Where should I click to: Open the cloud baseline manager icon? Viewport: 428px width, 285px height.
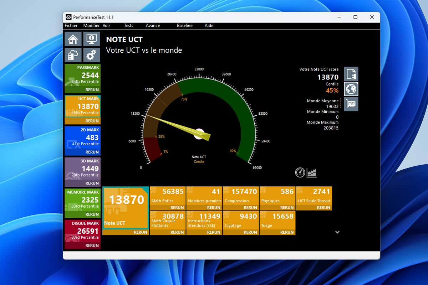coord(73,55)
